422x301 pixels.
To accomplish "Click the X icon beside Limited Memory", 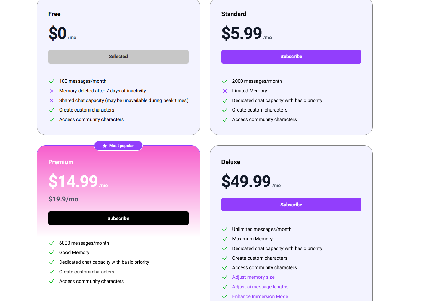I will pos(225,91).
